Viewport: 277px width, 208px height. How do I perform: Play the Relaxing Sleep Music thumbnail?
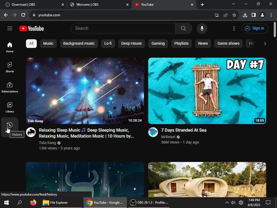click(85, 91)
